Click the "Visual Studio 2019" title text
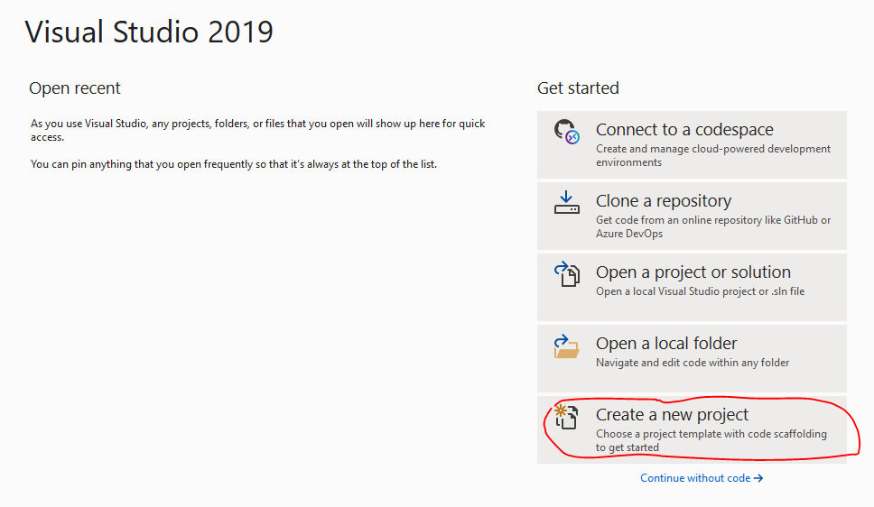 click(x=149, y=32)
